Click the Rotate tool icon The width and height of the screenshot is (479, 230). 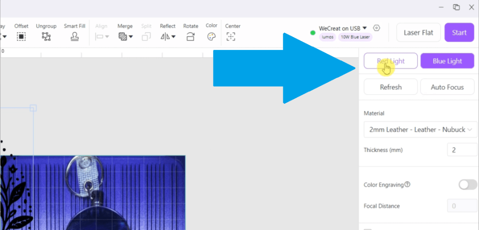point(191,36)
